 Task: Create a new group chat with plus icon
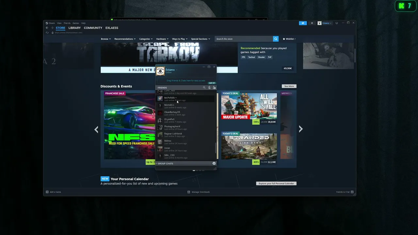pos(214,164)
